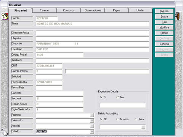Click the Solicitud input field
Image resolution: width=183 pixels, height=137 pixels.
click(x=49, y=77)
